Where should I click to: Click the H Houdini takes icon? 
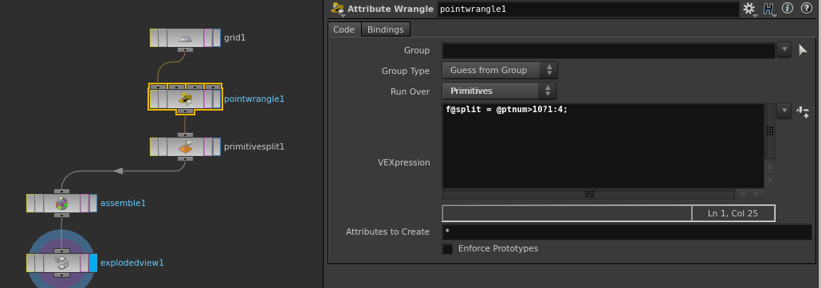click(768, 9)
